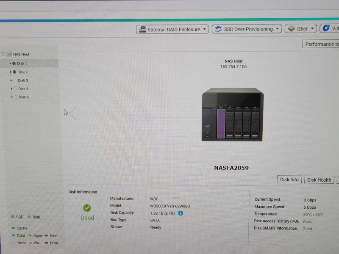The image size is (339, 254).
Task: Expand the Disk 4 tree arrow
Action: coord(11,89)
